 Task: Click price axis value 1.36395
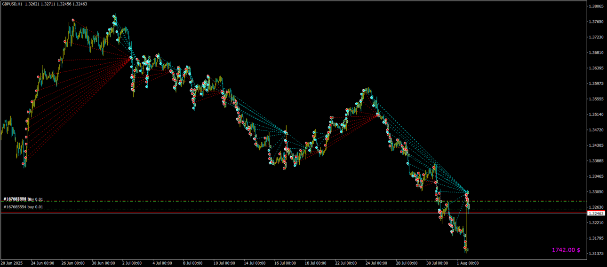click(596, 68)
